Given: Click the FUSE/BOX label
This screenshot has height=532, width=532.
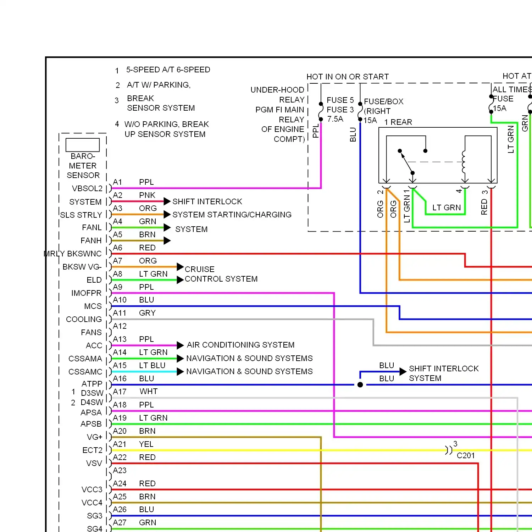Looking at the screenshot, I should click(x=384, y=102).
